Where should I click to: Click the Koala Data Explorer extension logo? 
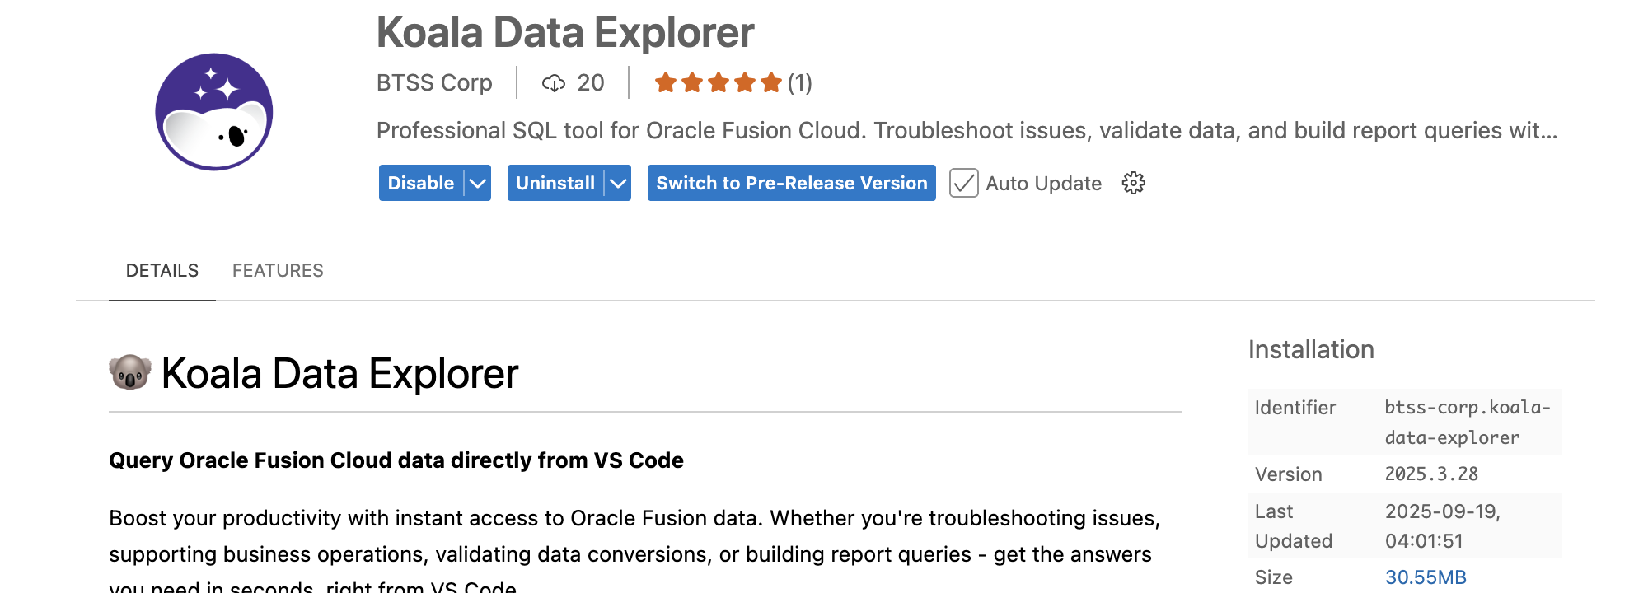pyautogui.click(x=214, y=112)
